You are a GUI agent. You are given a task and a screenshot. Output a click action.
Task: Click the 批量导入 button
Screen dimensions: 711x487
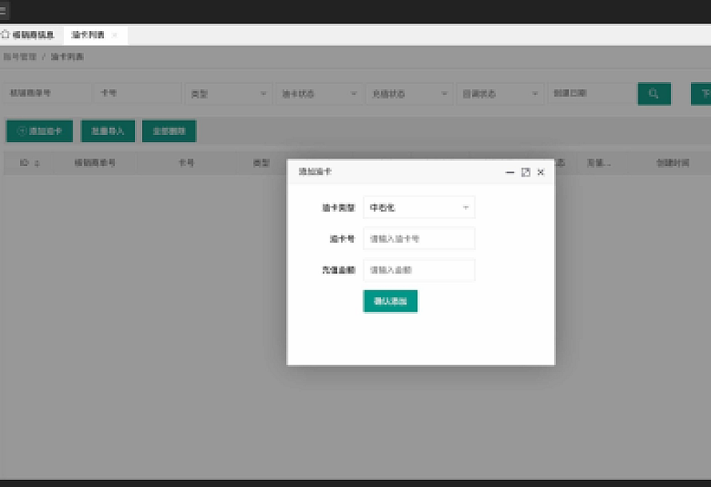[x=109, y=131]
